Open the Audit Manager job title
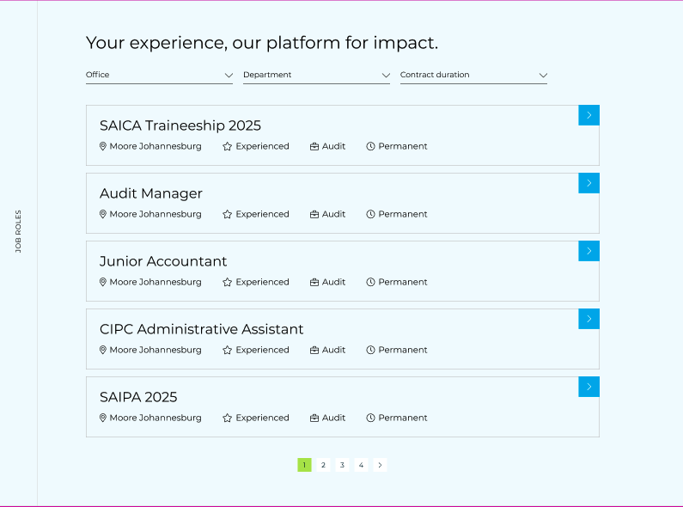 point(151,193)
